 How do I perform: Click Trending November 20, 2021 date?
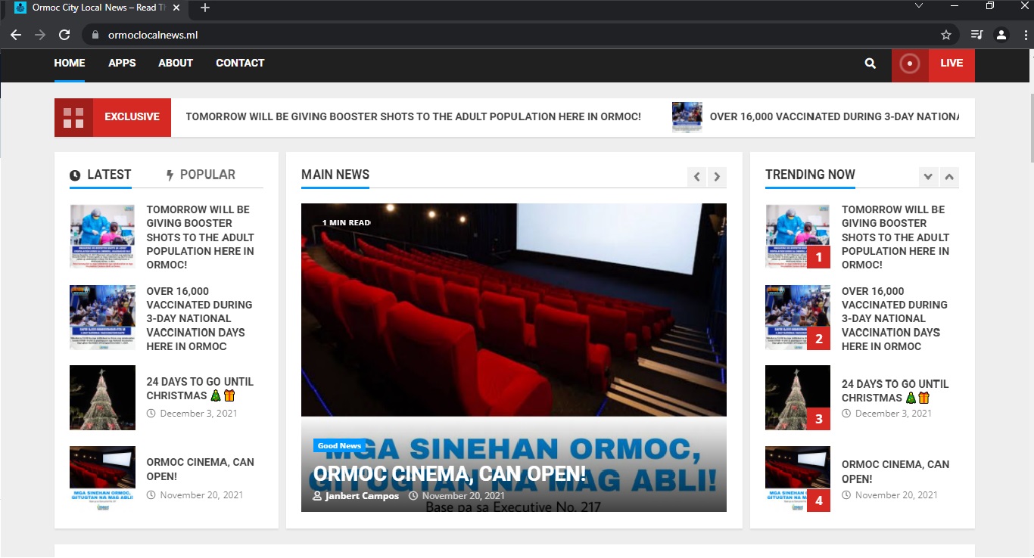(x=890, y=495)
